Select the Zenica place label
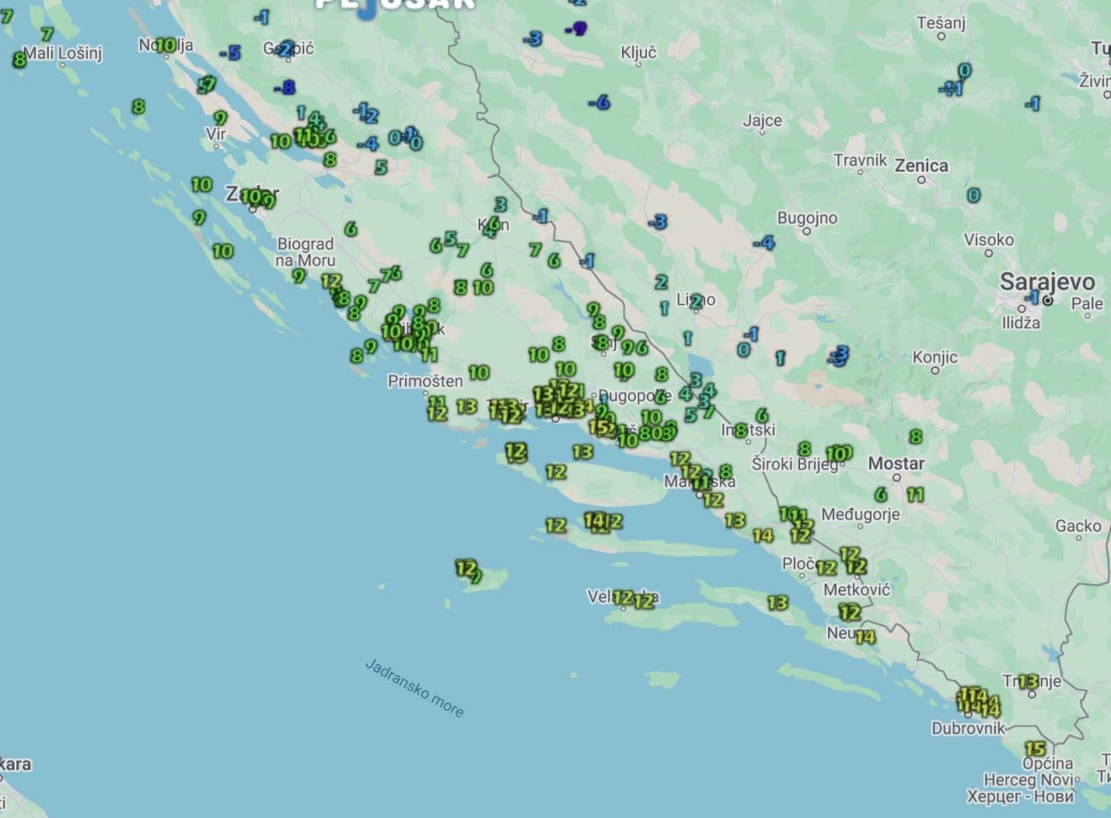Screen dimensions: 1111x818 coord(920,166)
